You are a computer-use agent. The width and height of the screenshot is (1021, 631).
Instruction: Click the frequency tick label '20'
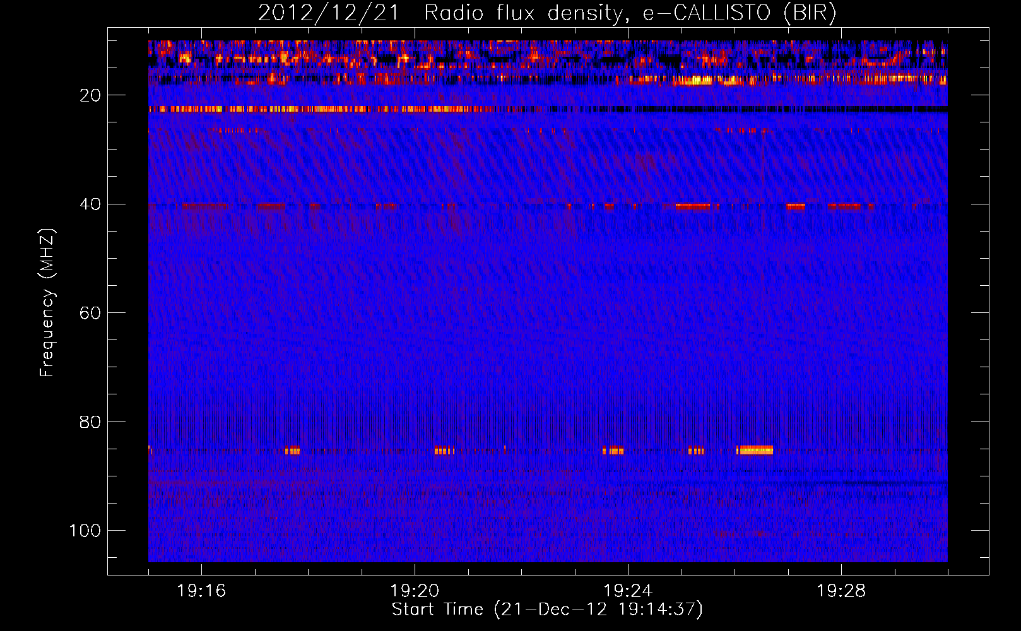click(x=90, y=95)
